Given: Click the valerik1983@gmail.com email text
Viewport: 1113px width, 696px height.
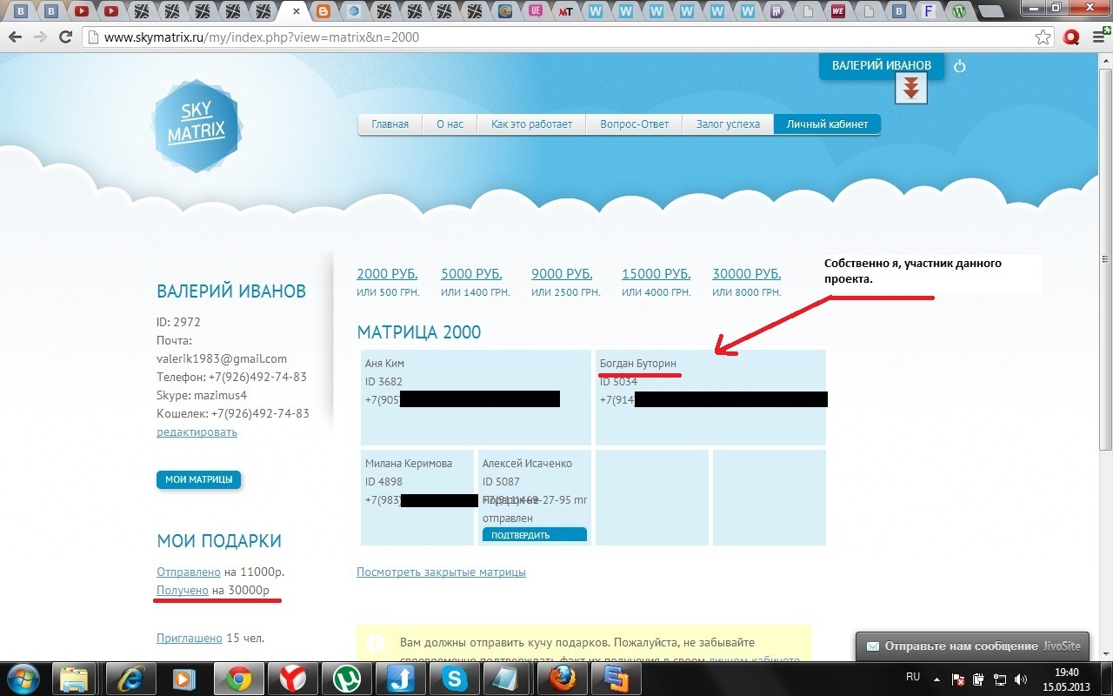Looking at the screenshot, I should (x=222, y=358).
